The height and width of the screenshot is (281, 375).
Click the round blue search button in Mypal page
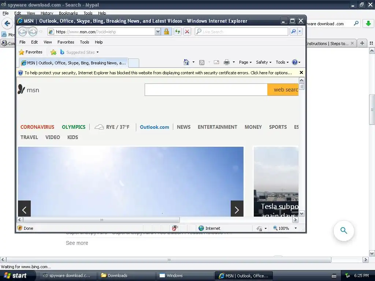click(x=344, y=231)
